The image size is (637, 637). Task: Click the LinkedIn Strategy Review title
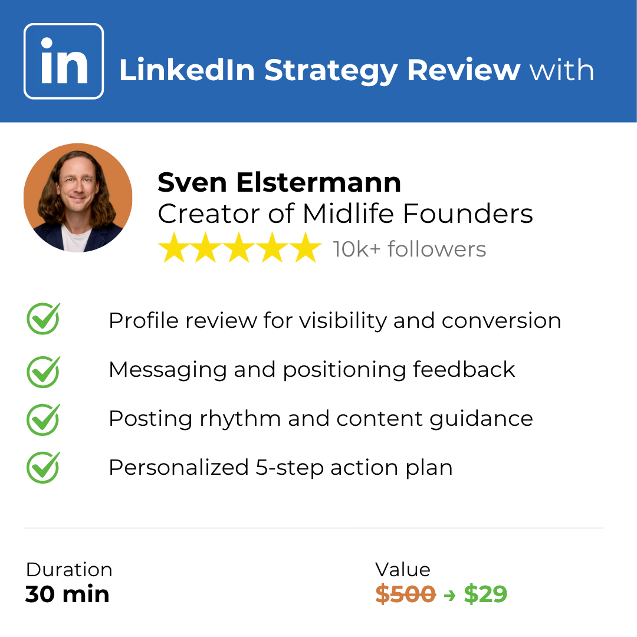(319, 70)
